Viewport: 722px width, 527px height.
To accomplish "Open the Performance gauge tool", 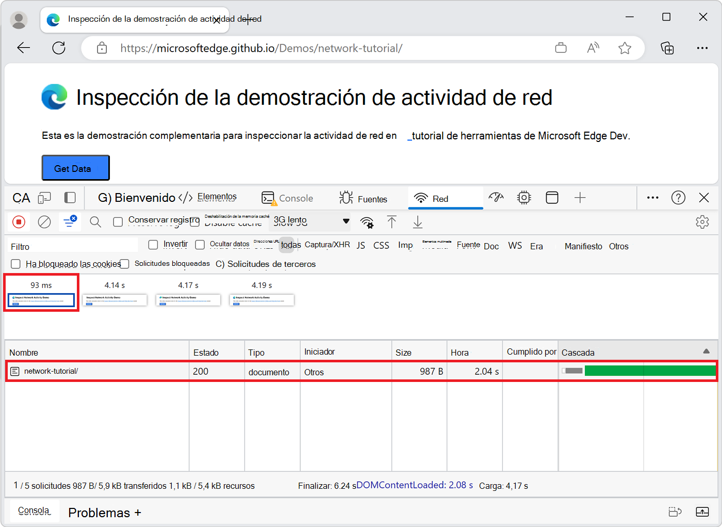I will coord(496,198).
